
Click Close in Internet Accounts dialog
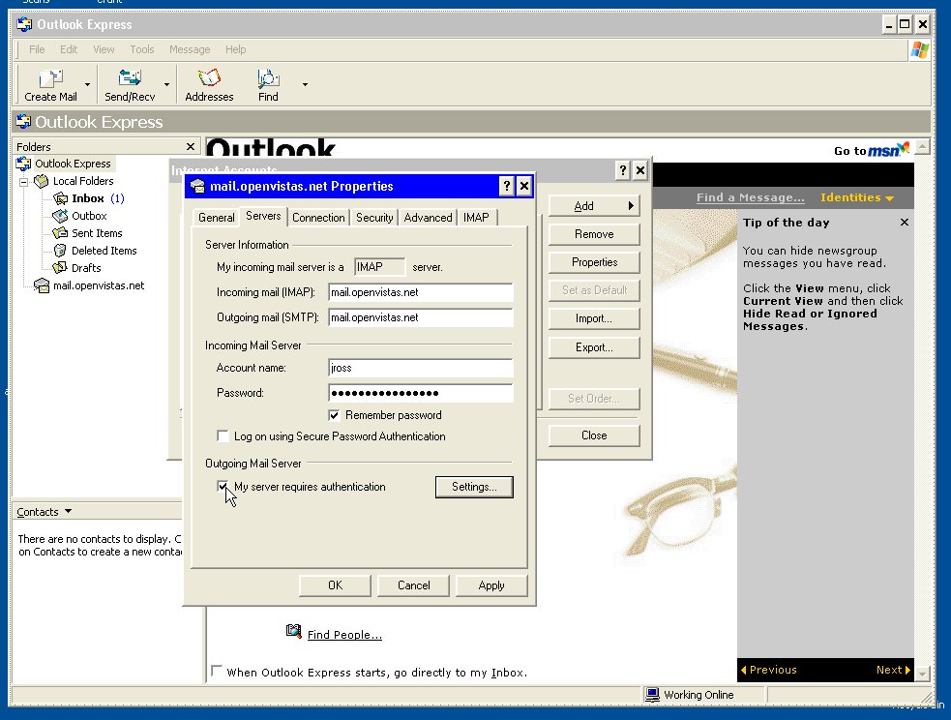coord(594,435)
